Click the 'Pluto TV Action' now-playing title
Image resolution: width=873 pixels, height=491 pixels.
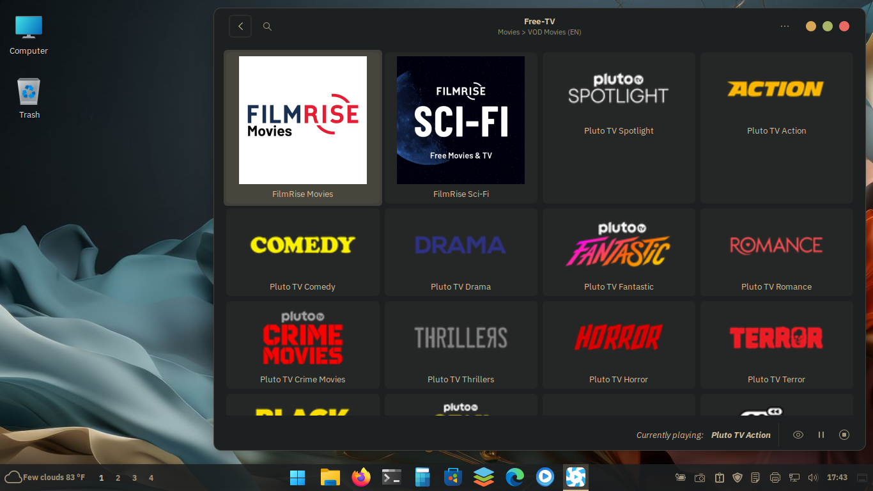(x=741, y=435)
